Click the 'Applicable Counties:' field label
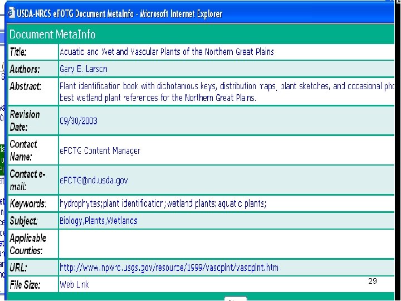The width and height of the screenshot is (401, 301). point(28,244)
